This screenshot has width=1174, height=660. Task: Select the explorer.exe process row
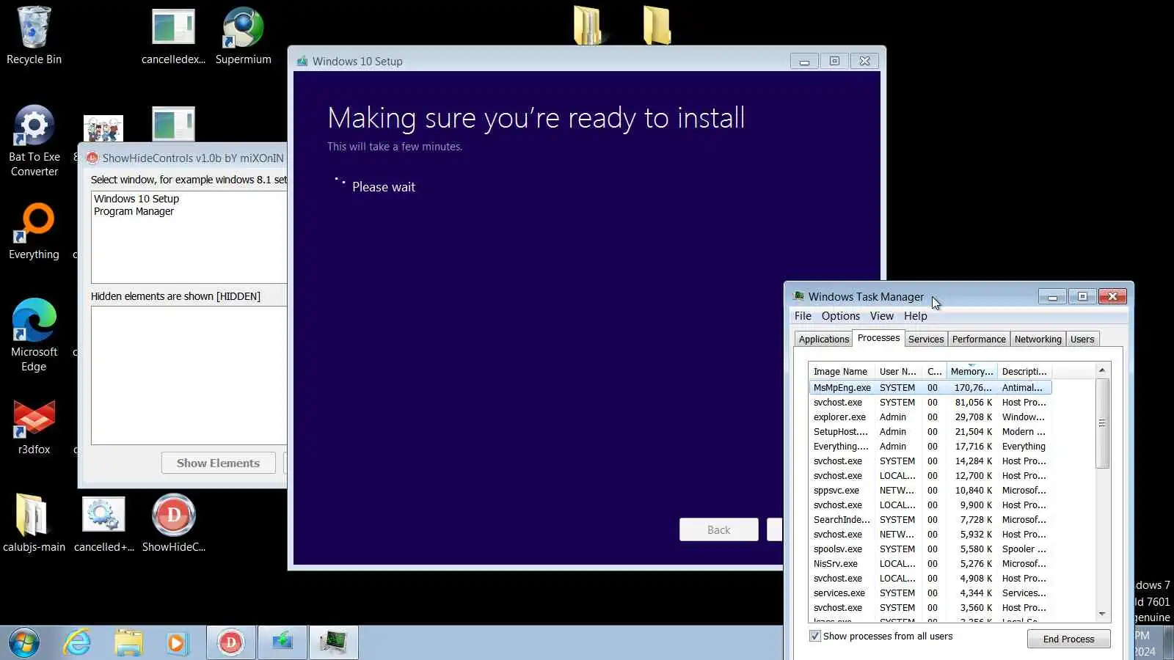(x=930, y=417)
